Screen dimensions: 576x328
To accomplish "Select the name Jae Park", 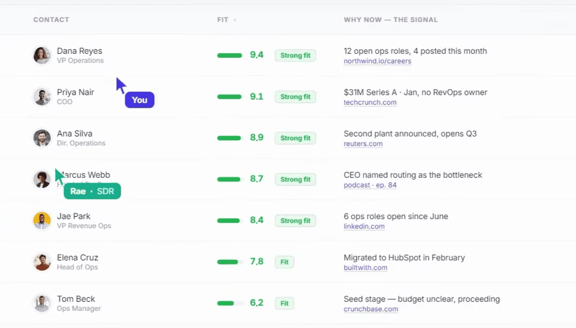I will (x=74, y=216).
